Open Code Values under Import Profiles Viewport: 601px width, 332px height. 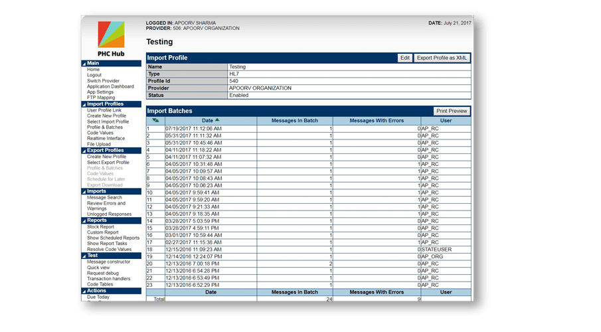pyautogui.click(x=100, y=133)
